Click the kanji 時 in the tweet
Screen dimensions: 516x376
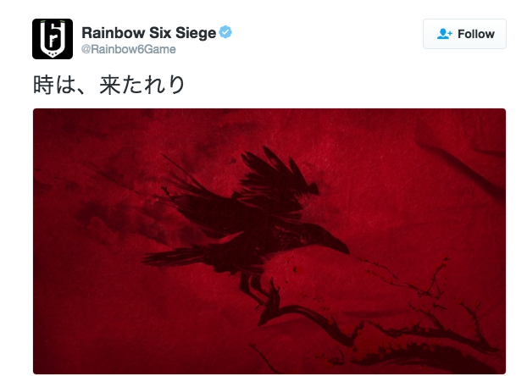pos(43,85)
